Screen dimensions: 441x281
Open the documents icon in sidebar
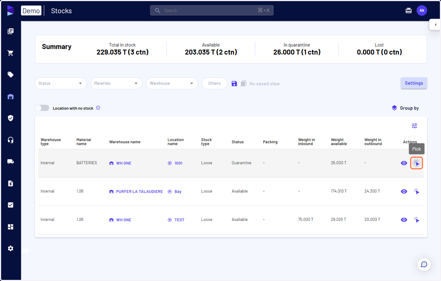click(x=10, y=31)
